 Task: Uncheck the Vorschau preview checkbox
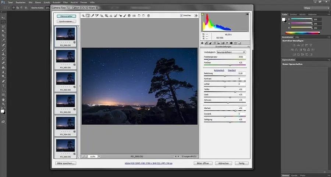pos(182,15)
